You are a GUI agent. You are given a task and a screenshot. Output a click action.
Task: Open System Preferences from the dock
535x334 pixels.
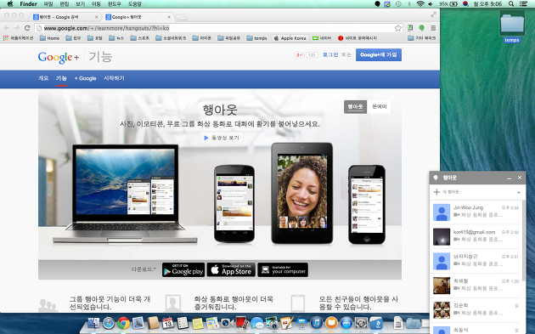pyautogui.click(x=361, y=323)
